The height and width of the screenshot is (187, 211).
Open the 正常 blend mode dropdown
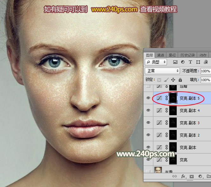point(162,71)
